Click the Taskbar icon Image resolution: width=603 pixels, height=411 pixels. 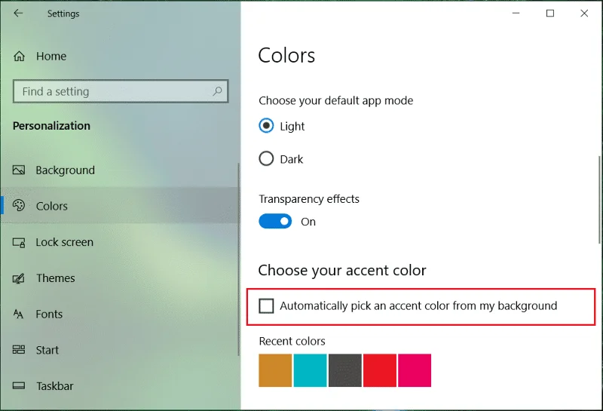click(18, 385)
